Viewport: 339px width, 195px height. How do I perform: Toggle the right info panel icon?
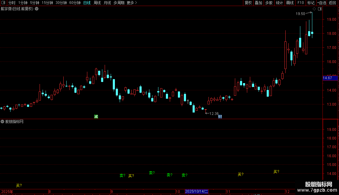click(320, 9)
